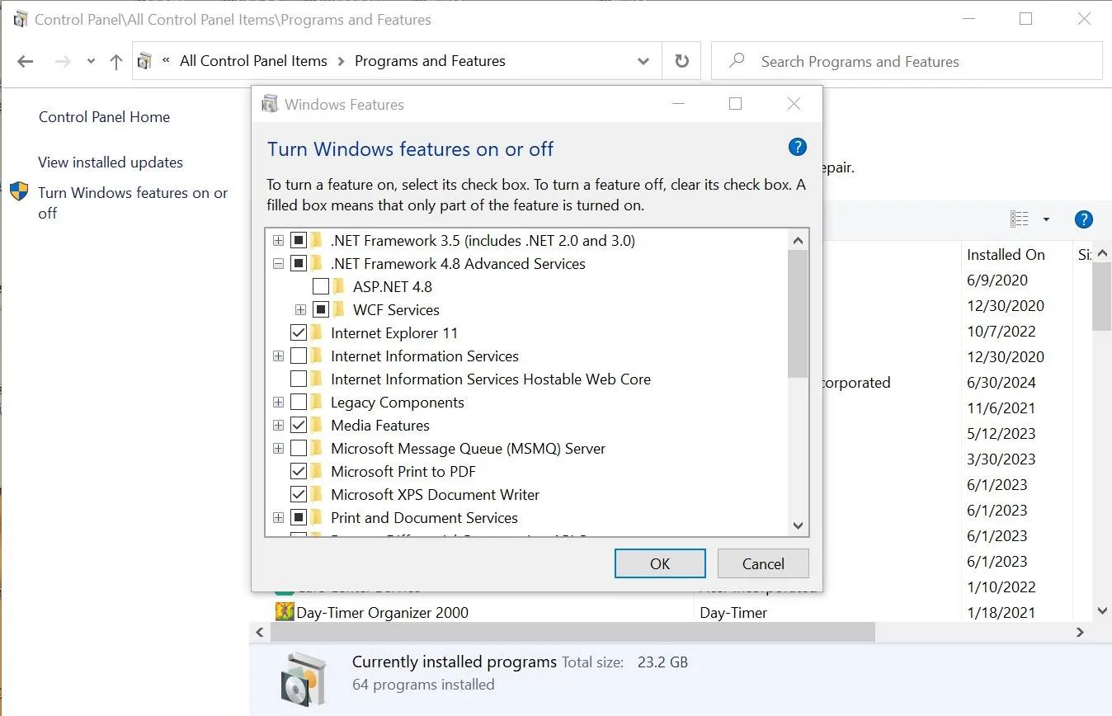Click the programs list horizontal scrollbar thumb
The image size is (1112, 716).
[571, 632]
